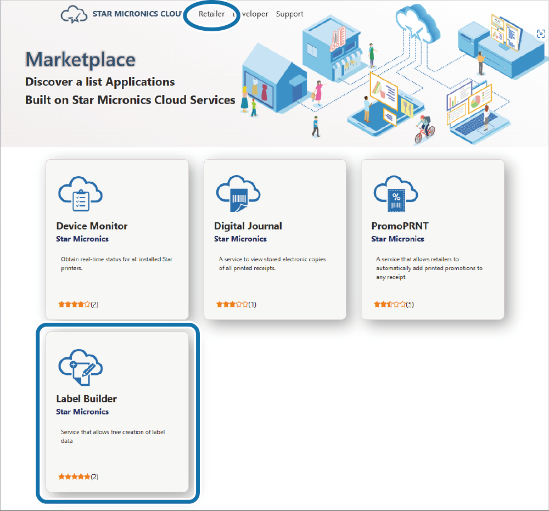Click the Label Builder cloud icon

(x=80, y=367)
